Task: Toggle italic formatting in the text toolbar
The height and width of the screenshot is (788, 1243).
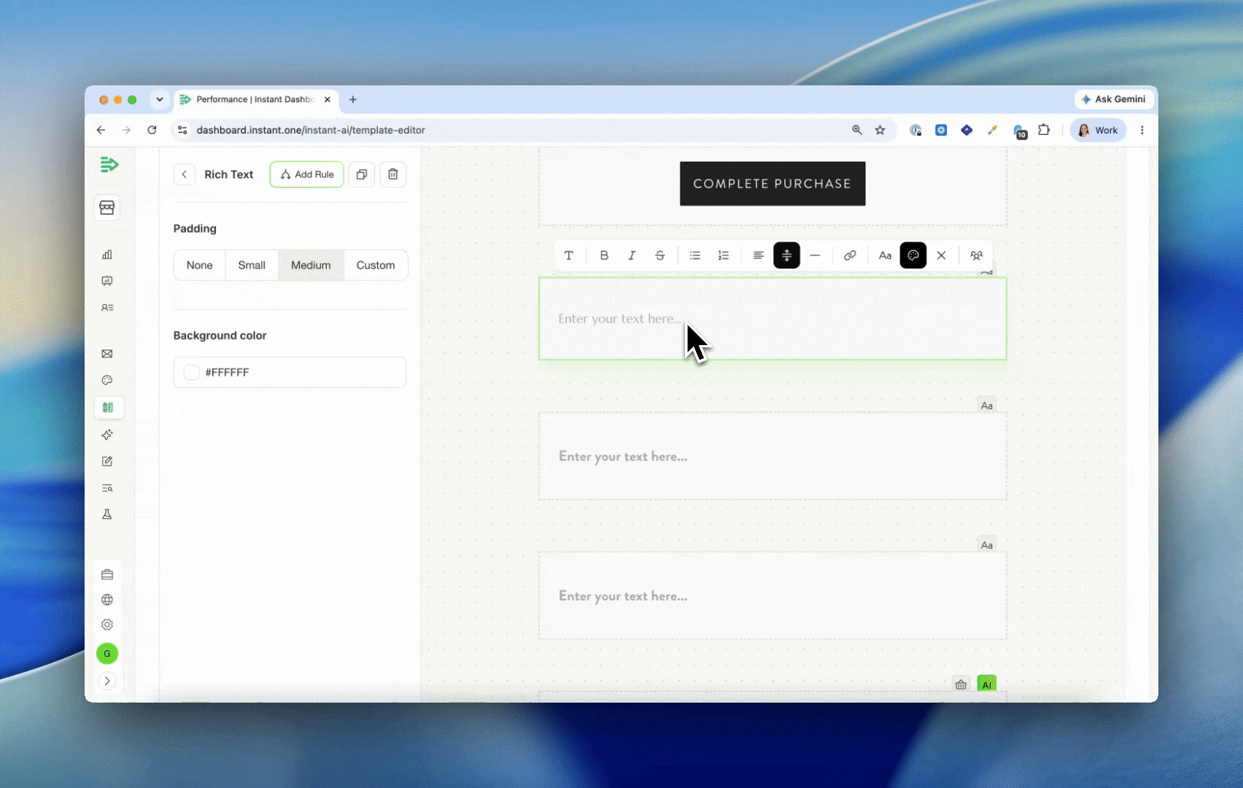Action: (632, 255)
